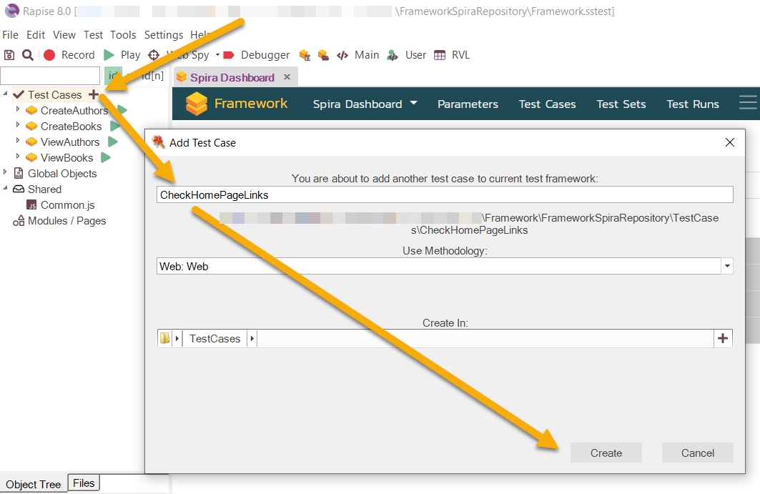Click the test case name input field

[445, 194]
